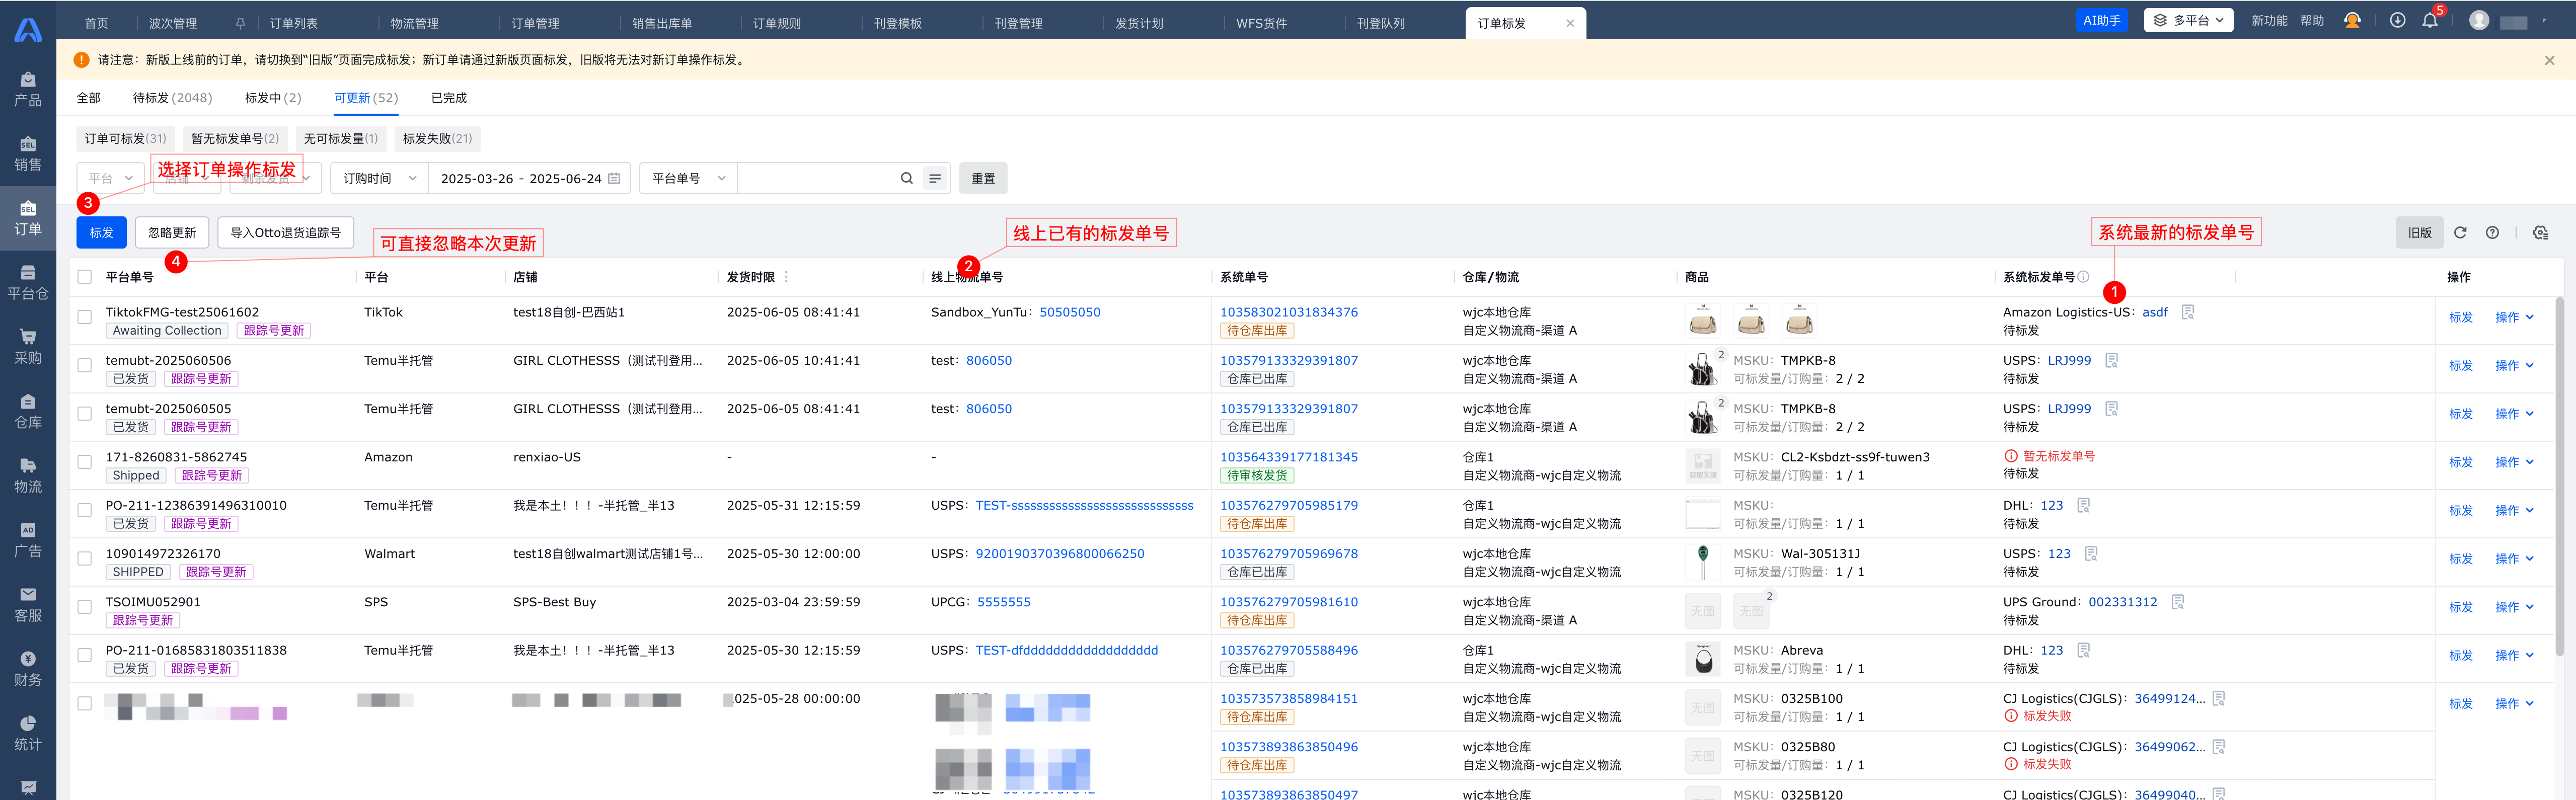Expand the 订购时间 dropdown filter

(x=379, y=179)
